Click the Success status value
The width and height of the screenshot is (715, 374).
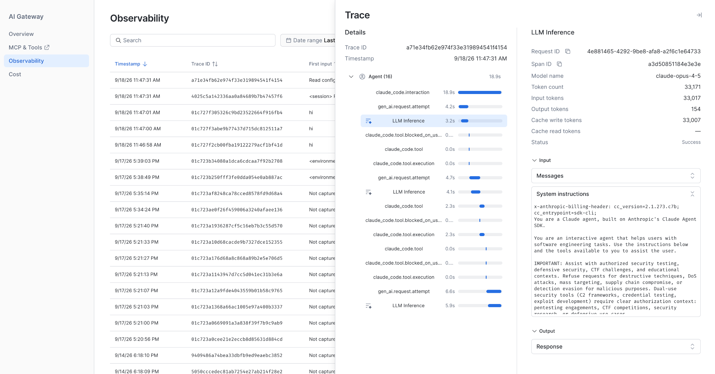pyautogui.click(x=691, y=142)
